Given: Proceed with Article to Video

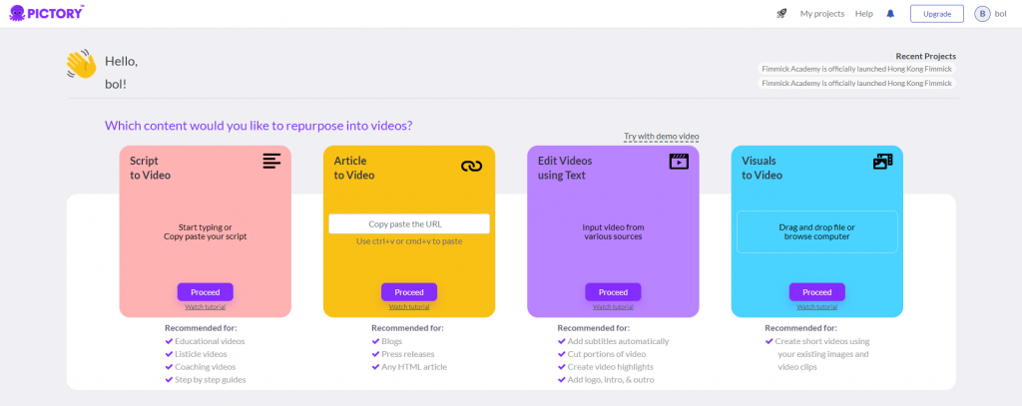Looking at the screenshot, I should point(409,292).
